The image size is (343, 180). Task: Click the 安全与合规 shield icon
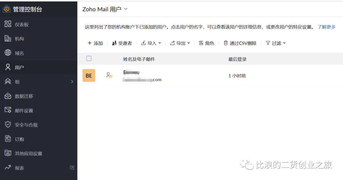pyautogui.click(x=8, y=124)
